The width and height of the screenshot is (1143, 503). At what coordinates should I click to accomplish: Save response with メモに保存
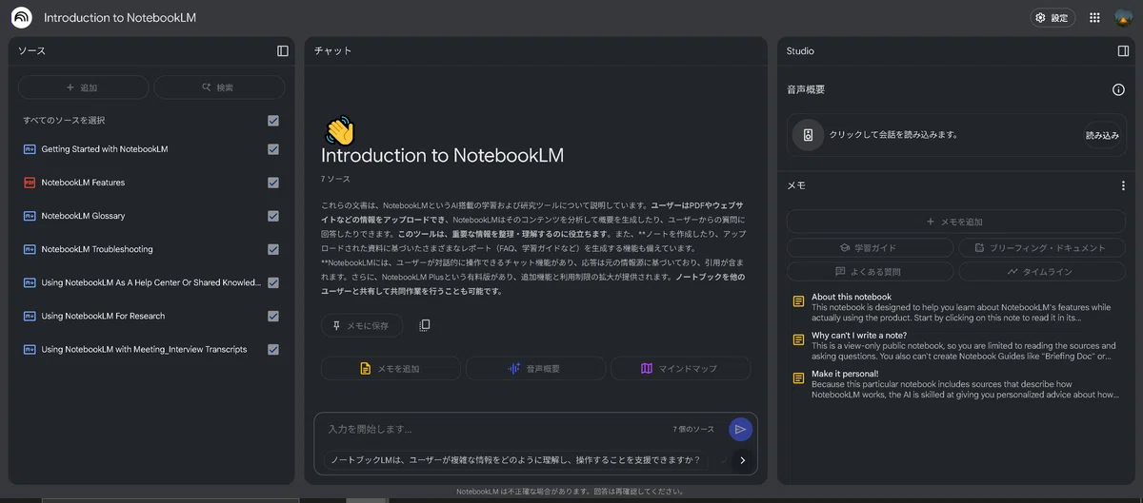pyautogui.click(x=361, y=325)
